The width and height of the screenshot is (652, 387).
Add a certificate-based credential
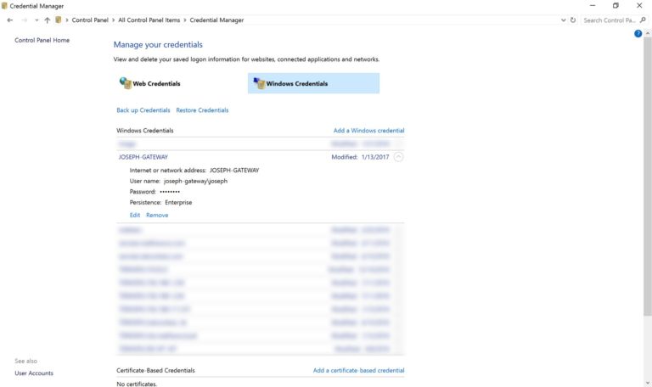coord(358,370)
